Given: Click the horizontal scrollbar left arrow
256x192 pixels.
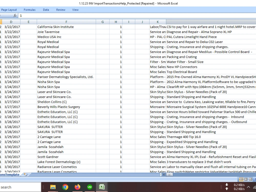Looking at the screenshot, I should pyautogui.click(x=164, y=175).
